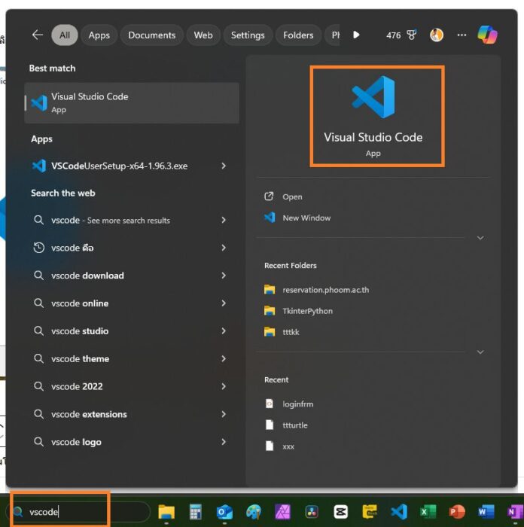Expand arrow for 'vscode คือ' suggestion
This screenshot has width=524, height=527.
pos(224,248)
